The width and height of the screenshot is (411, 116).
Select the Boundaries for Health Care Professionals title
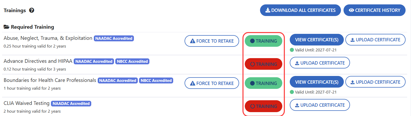[50, 80]
